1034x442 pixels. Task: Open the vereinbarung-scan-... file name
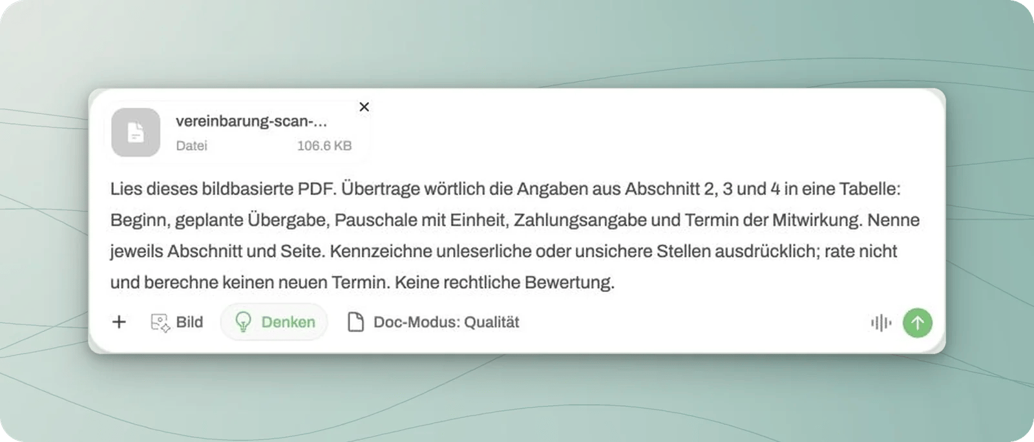pyautogui.click(x=251, y=121)
